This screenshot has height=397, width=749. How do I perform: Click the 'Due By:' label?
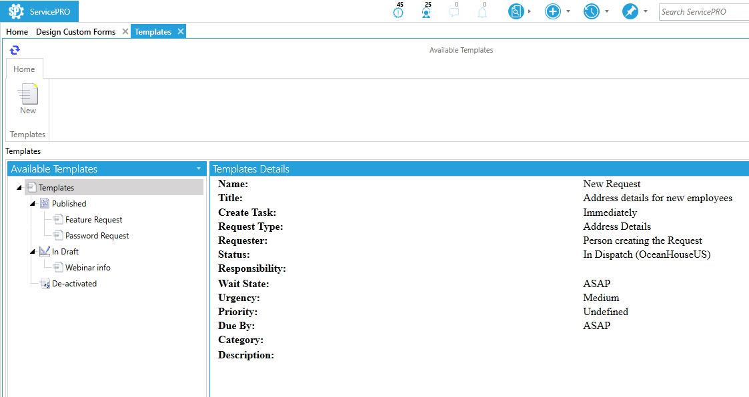pyautogui.click(x=237, y=326)
